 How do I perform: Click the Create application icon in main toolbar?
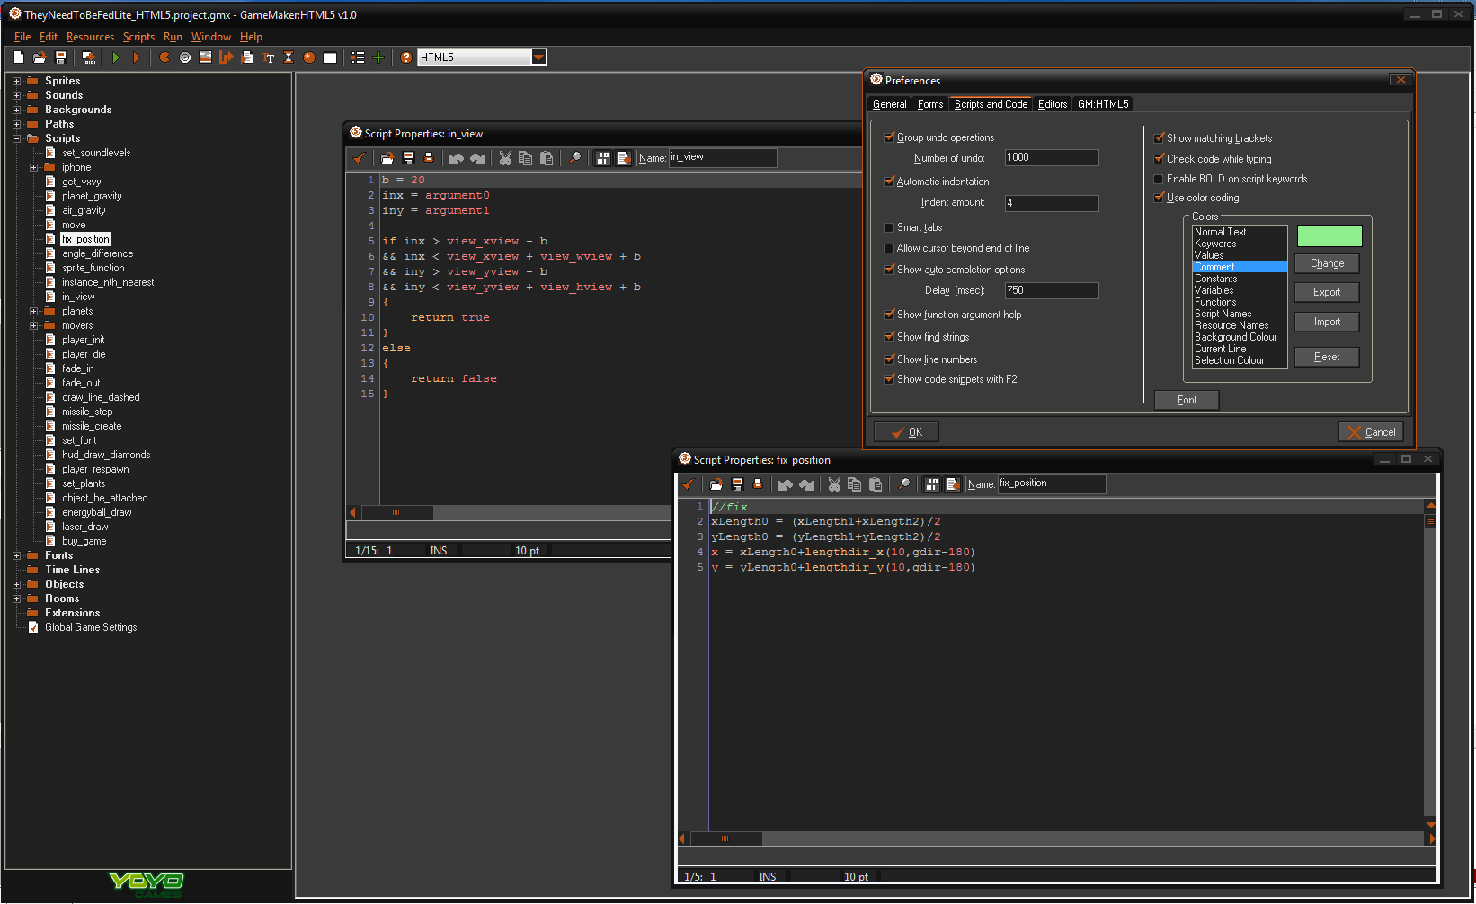[x=88, y=58]
